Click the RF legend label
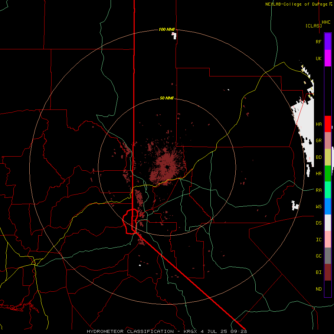The height and width of the screenshot is (334, 334). (318, 42)
